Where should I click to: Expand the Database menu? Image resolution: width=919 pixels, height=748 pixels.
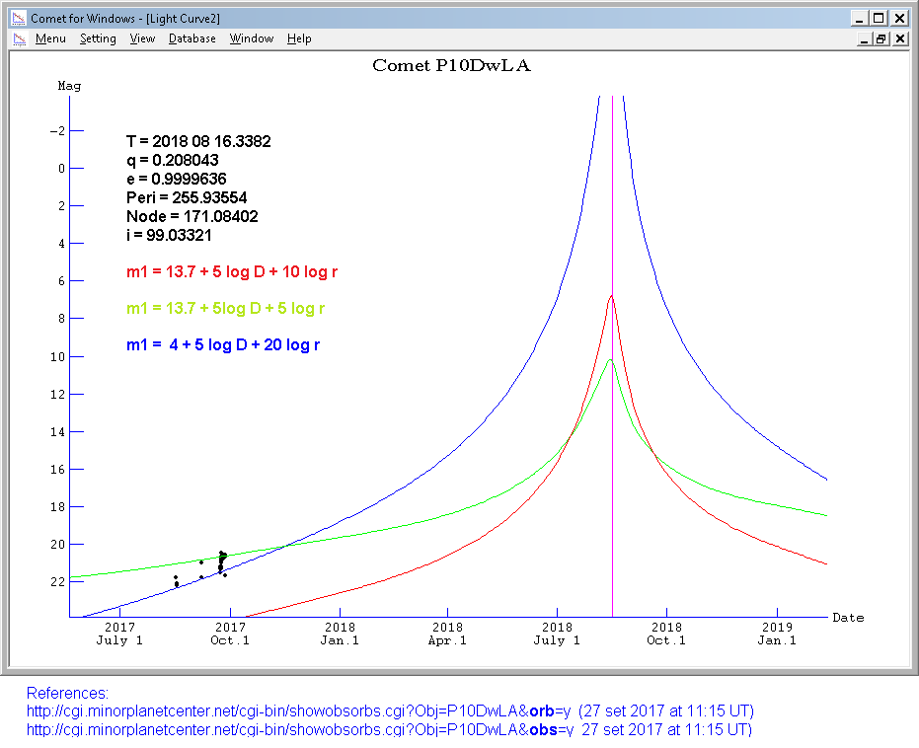click(191, 38)
